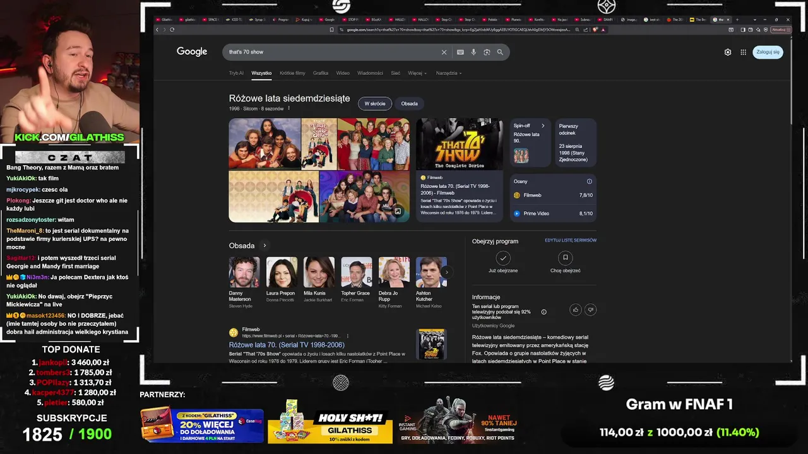Open image viewer icon on the collage

(398, 211)
